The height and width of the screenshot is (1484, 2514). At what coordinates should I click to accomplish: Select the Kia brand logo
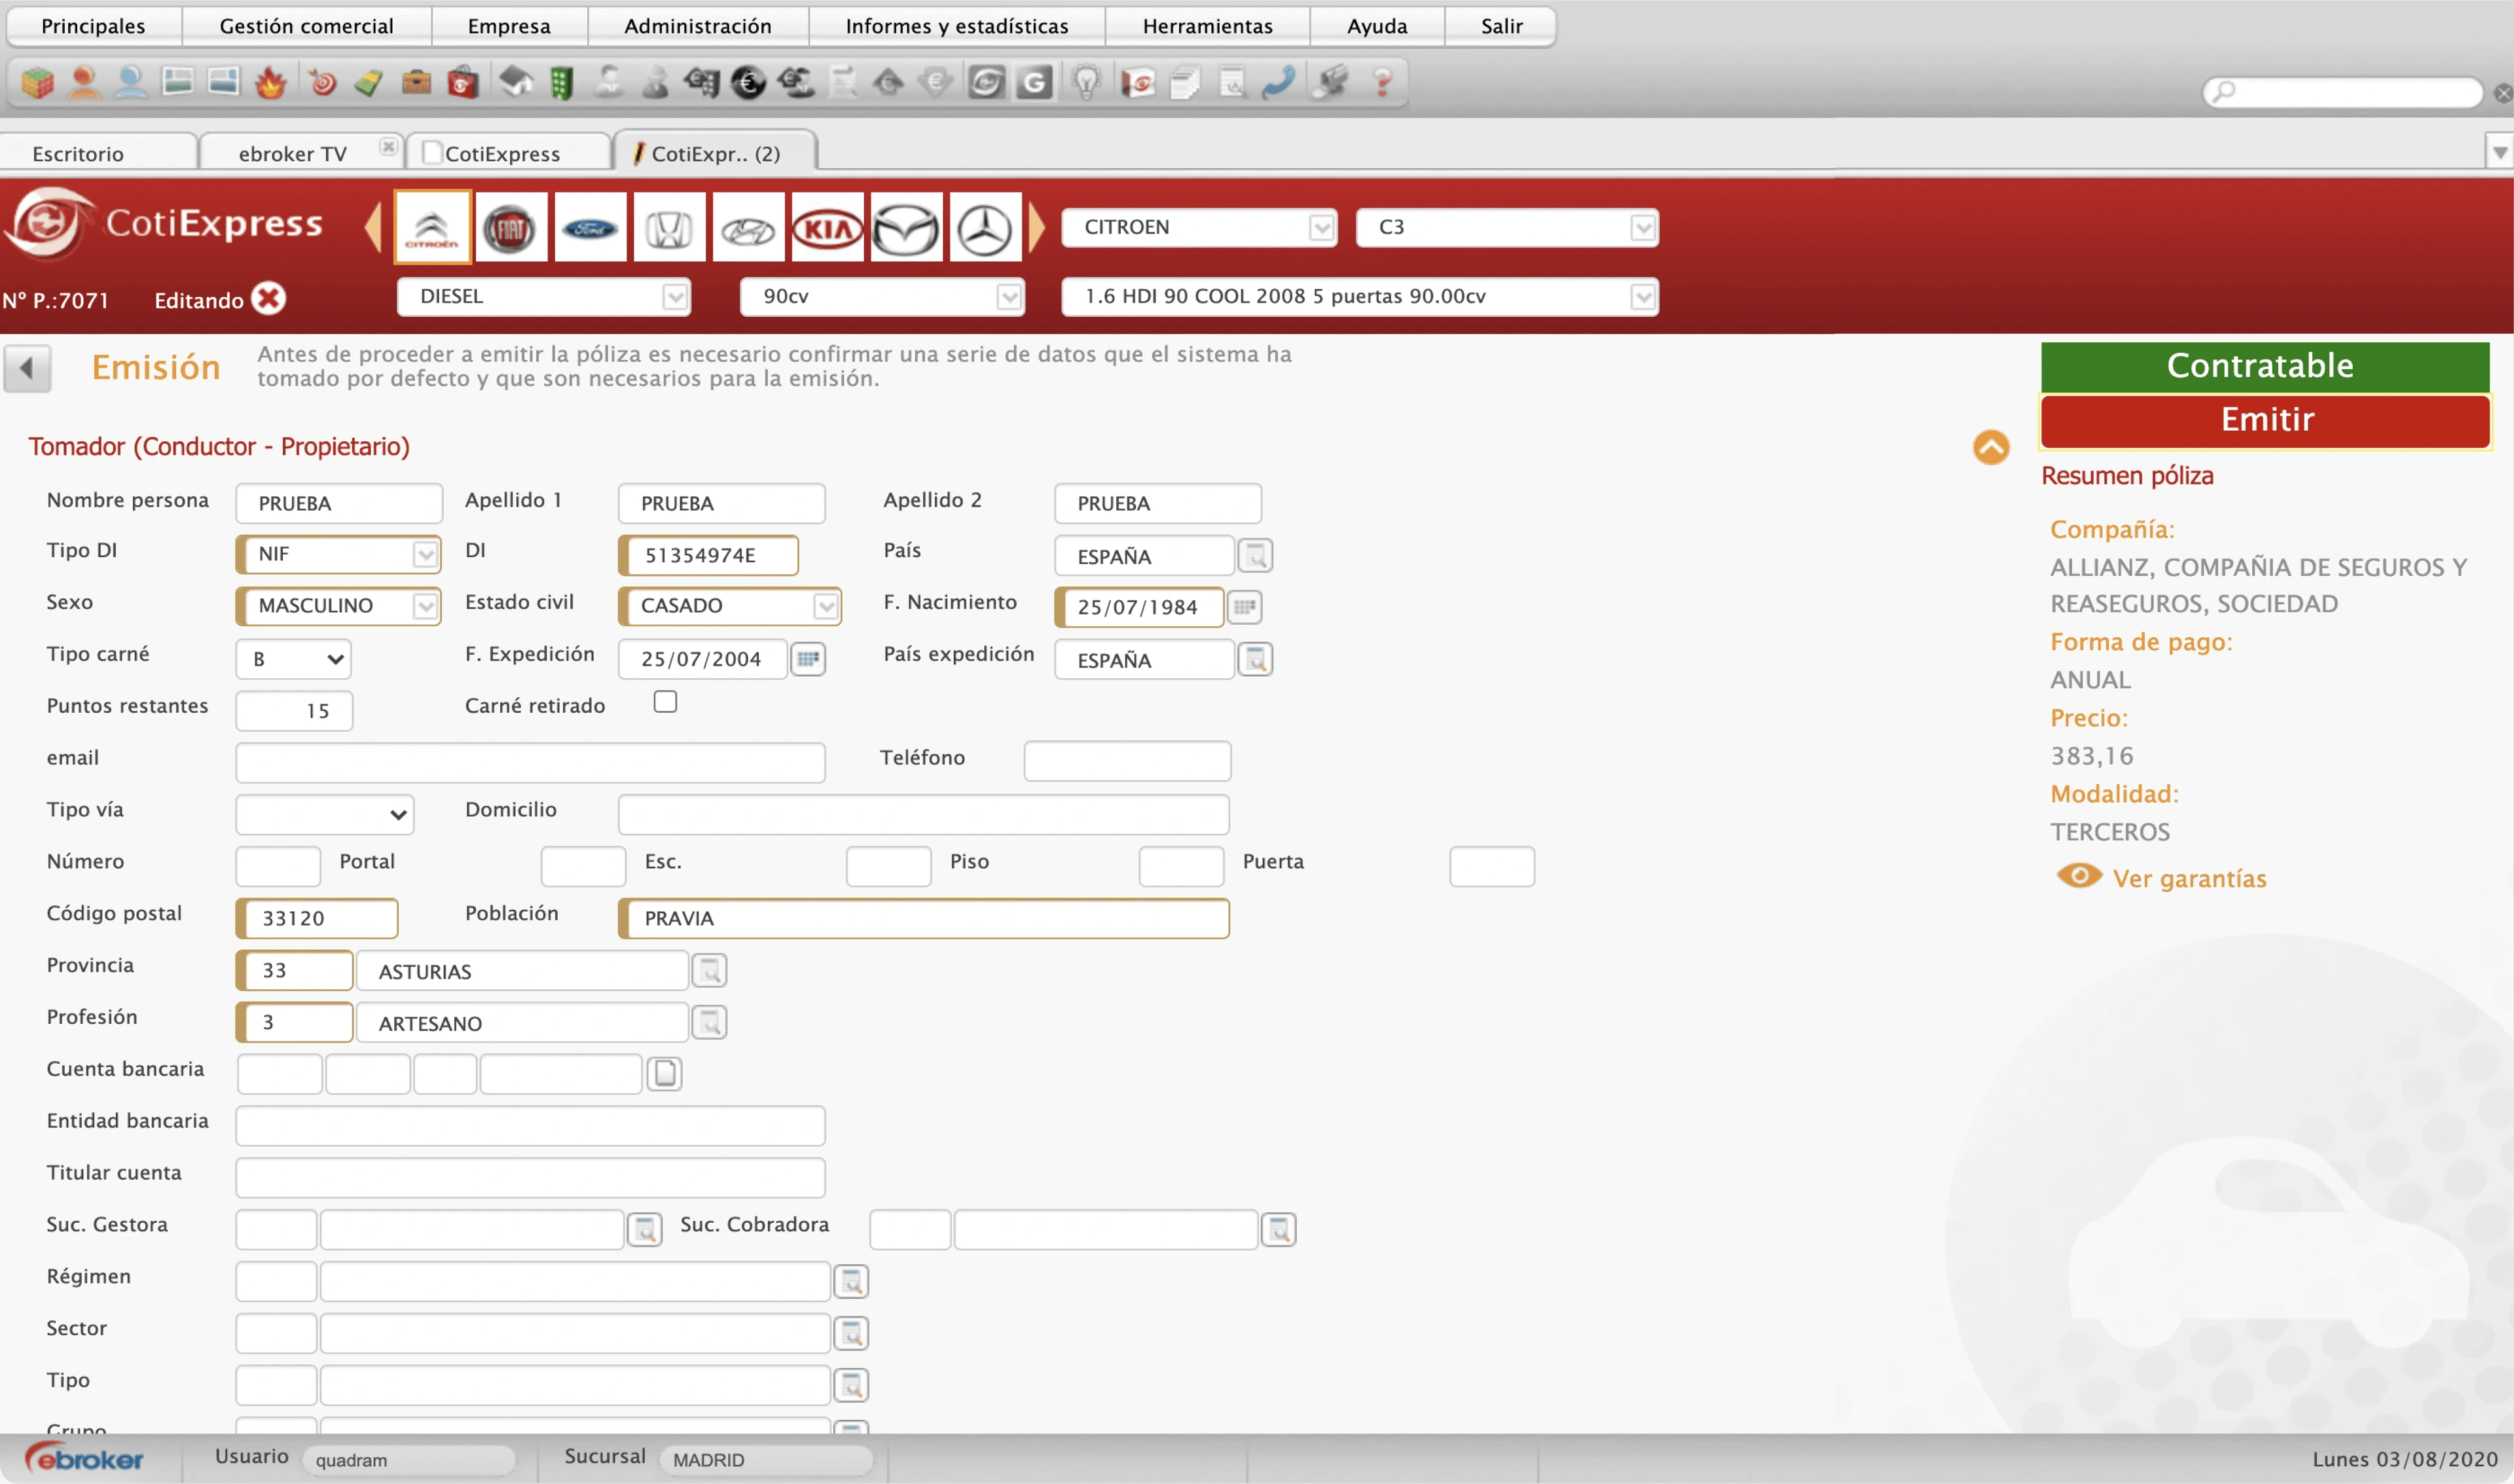(x=828, y=228)
